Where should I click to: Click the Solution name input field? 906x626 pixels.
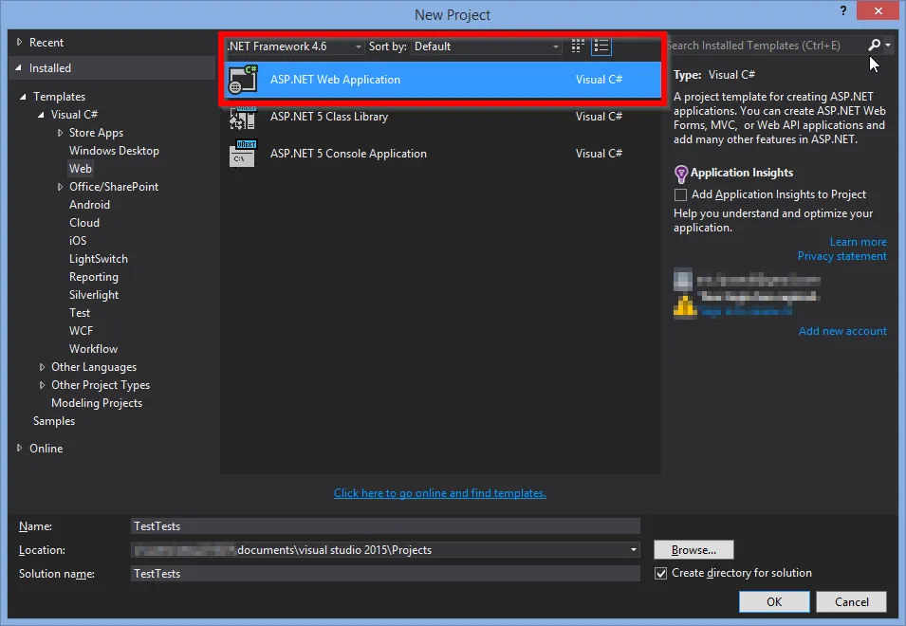pyautogui.click(x=385, y=574)
